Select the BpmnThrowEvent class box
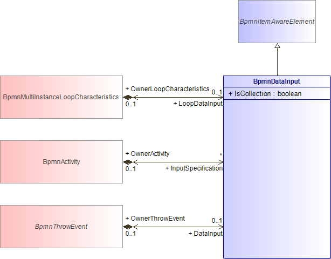 pos(61,227)
